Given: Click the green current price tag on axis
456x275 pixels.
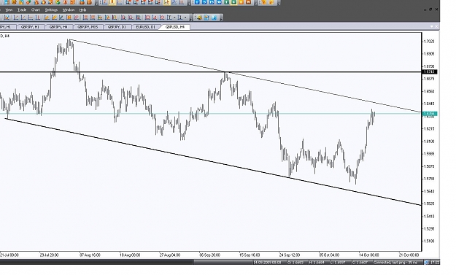Looking at the screenshot, I should point(430,114).
